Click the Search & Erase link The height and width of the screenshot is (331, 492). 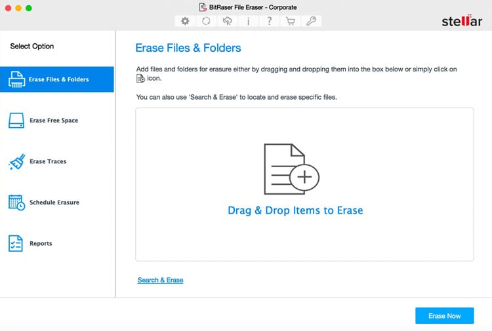coord(160,280)
